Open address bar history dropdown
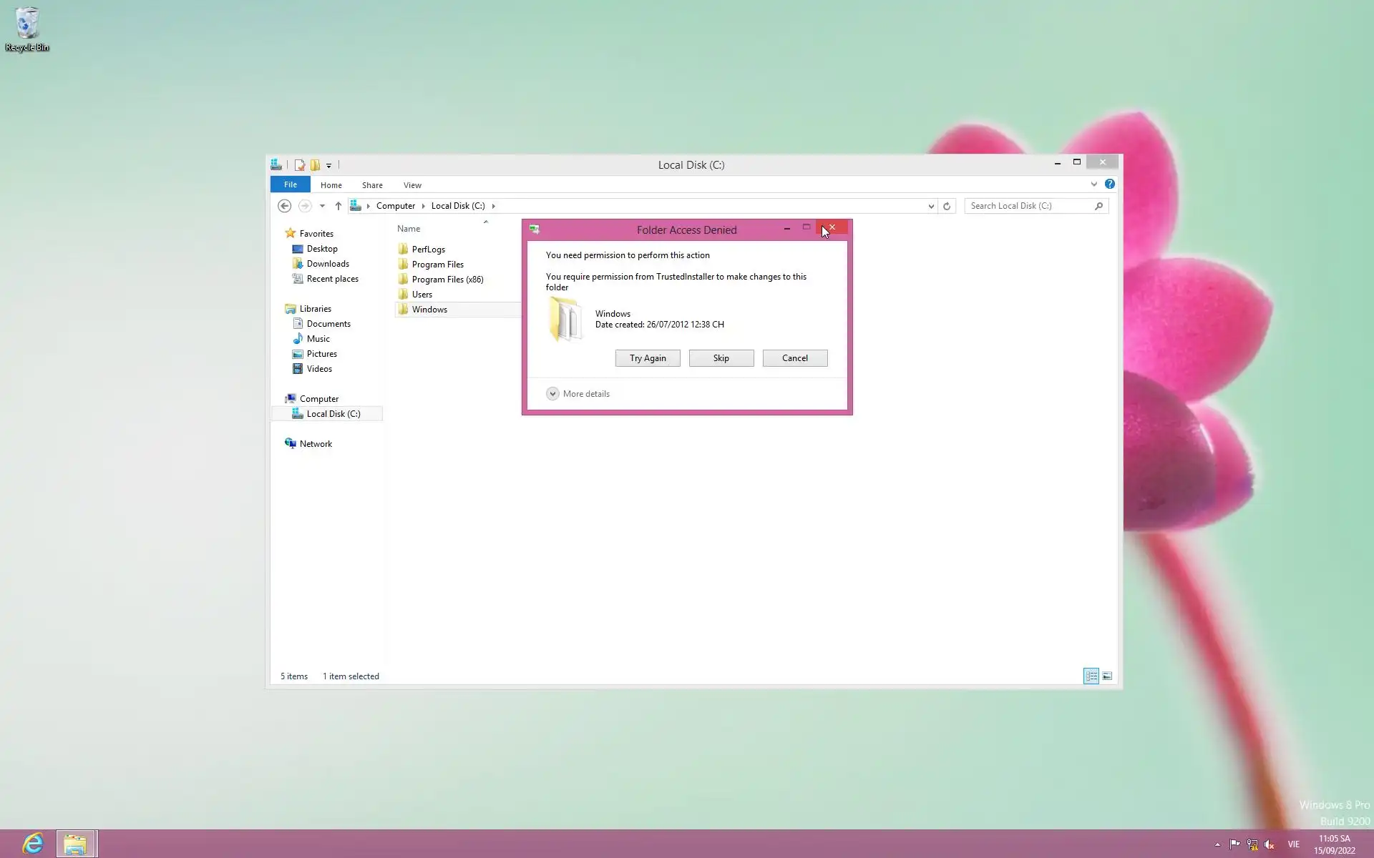The image size is (1374, 858). (931, 206)
